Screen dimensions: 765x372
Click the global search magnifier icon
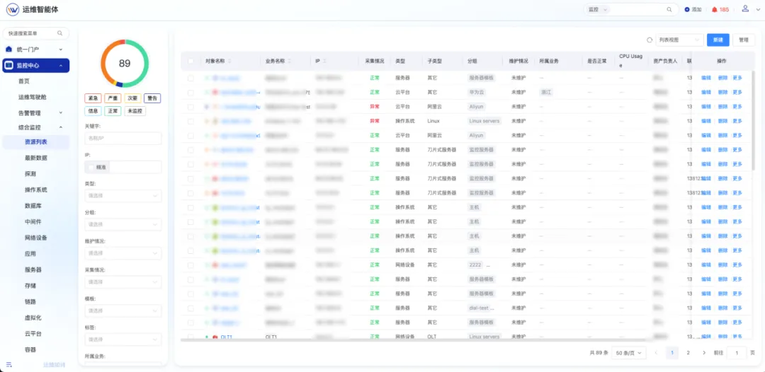tap(669, 9)
